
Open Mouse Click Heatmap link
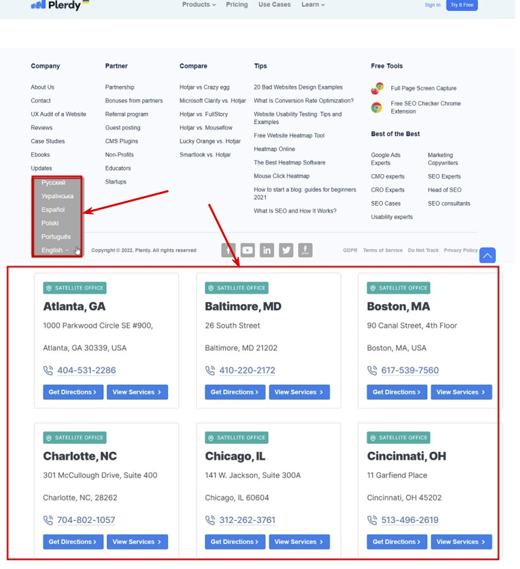[x=282, y=176]
